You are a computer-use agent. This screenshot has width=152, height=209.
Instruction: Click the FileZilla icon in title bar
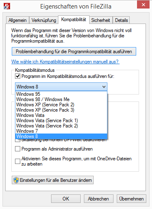7,6
